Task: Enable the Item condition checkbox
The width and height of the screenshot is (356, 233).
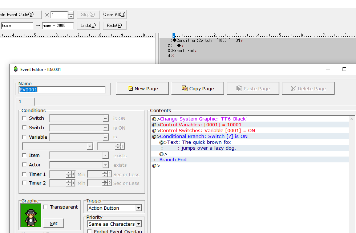Action: click(24, 155)
